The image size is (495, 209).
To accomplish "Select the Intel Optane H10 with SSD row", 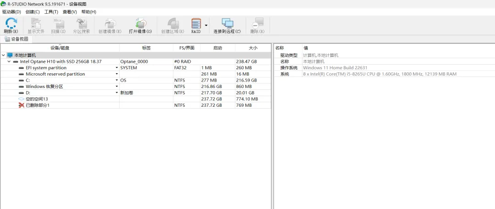I will (136, 61).
